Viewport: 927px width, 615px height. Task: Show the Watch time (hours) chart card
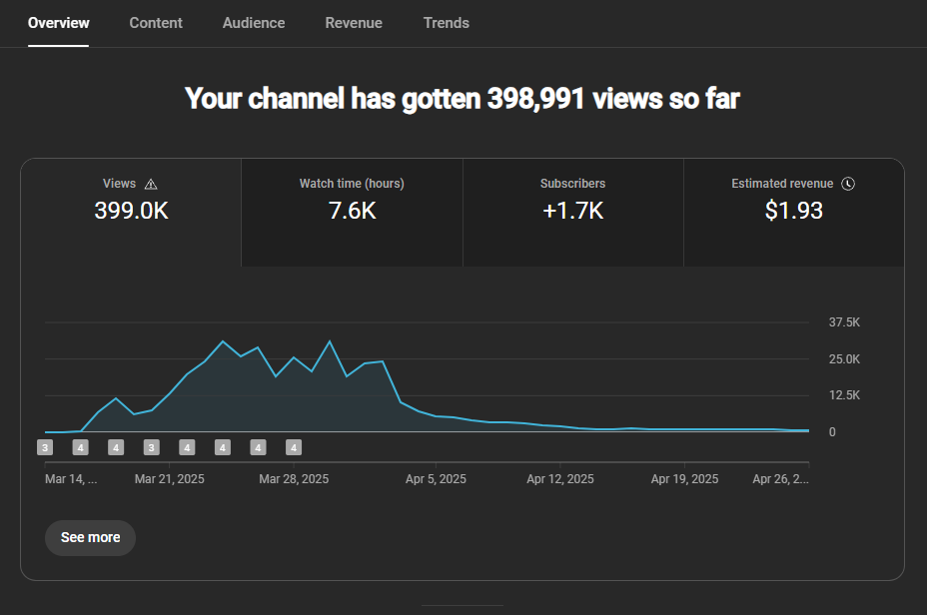tap(352, 213)
